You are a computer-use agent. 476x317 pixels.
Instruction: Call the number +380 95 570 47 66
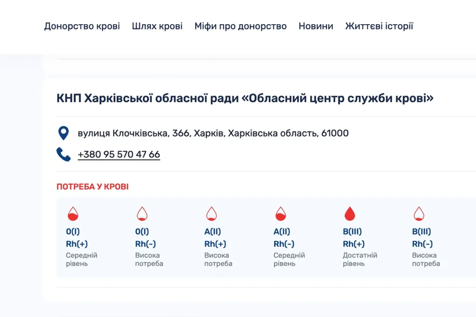119,155
